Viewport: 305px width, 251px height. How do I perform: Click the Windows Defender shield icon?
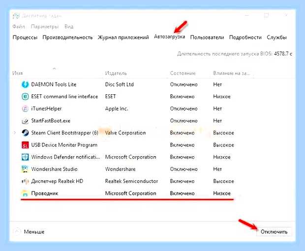click(x=25, y=157)
